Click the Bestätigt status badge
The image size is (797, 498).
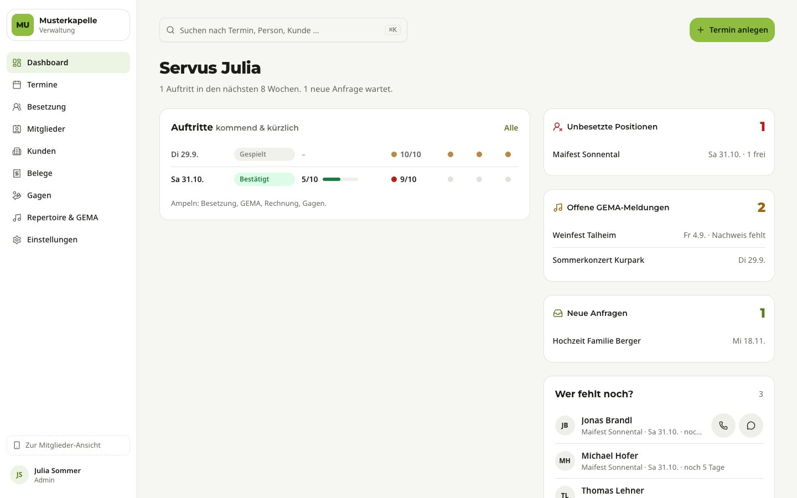click(x=264, y=179)
